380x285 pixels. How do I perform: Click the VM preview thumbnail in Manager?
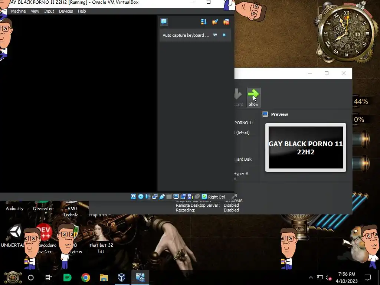(306, 148)
